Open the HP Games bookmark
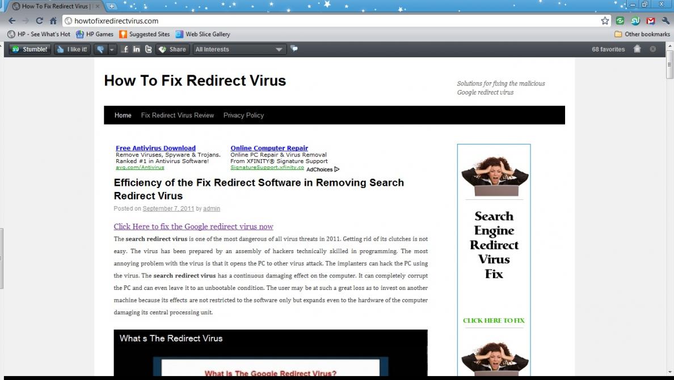 point(95,34)
